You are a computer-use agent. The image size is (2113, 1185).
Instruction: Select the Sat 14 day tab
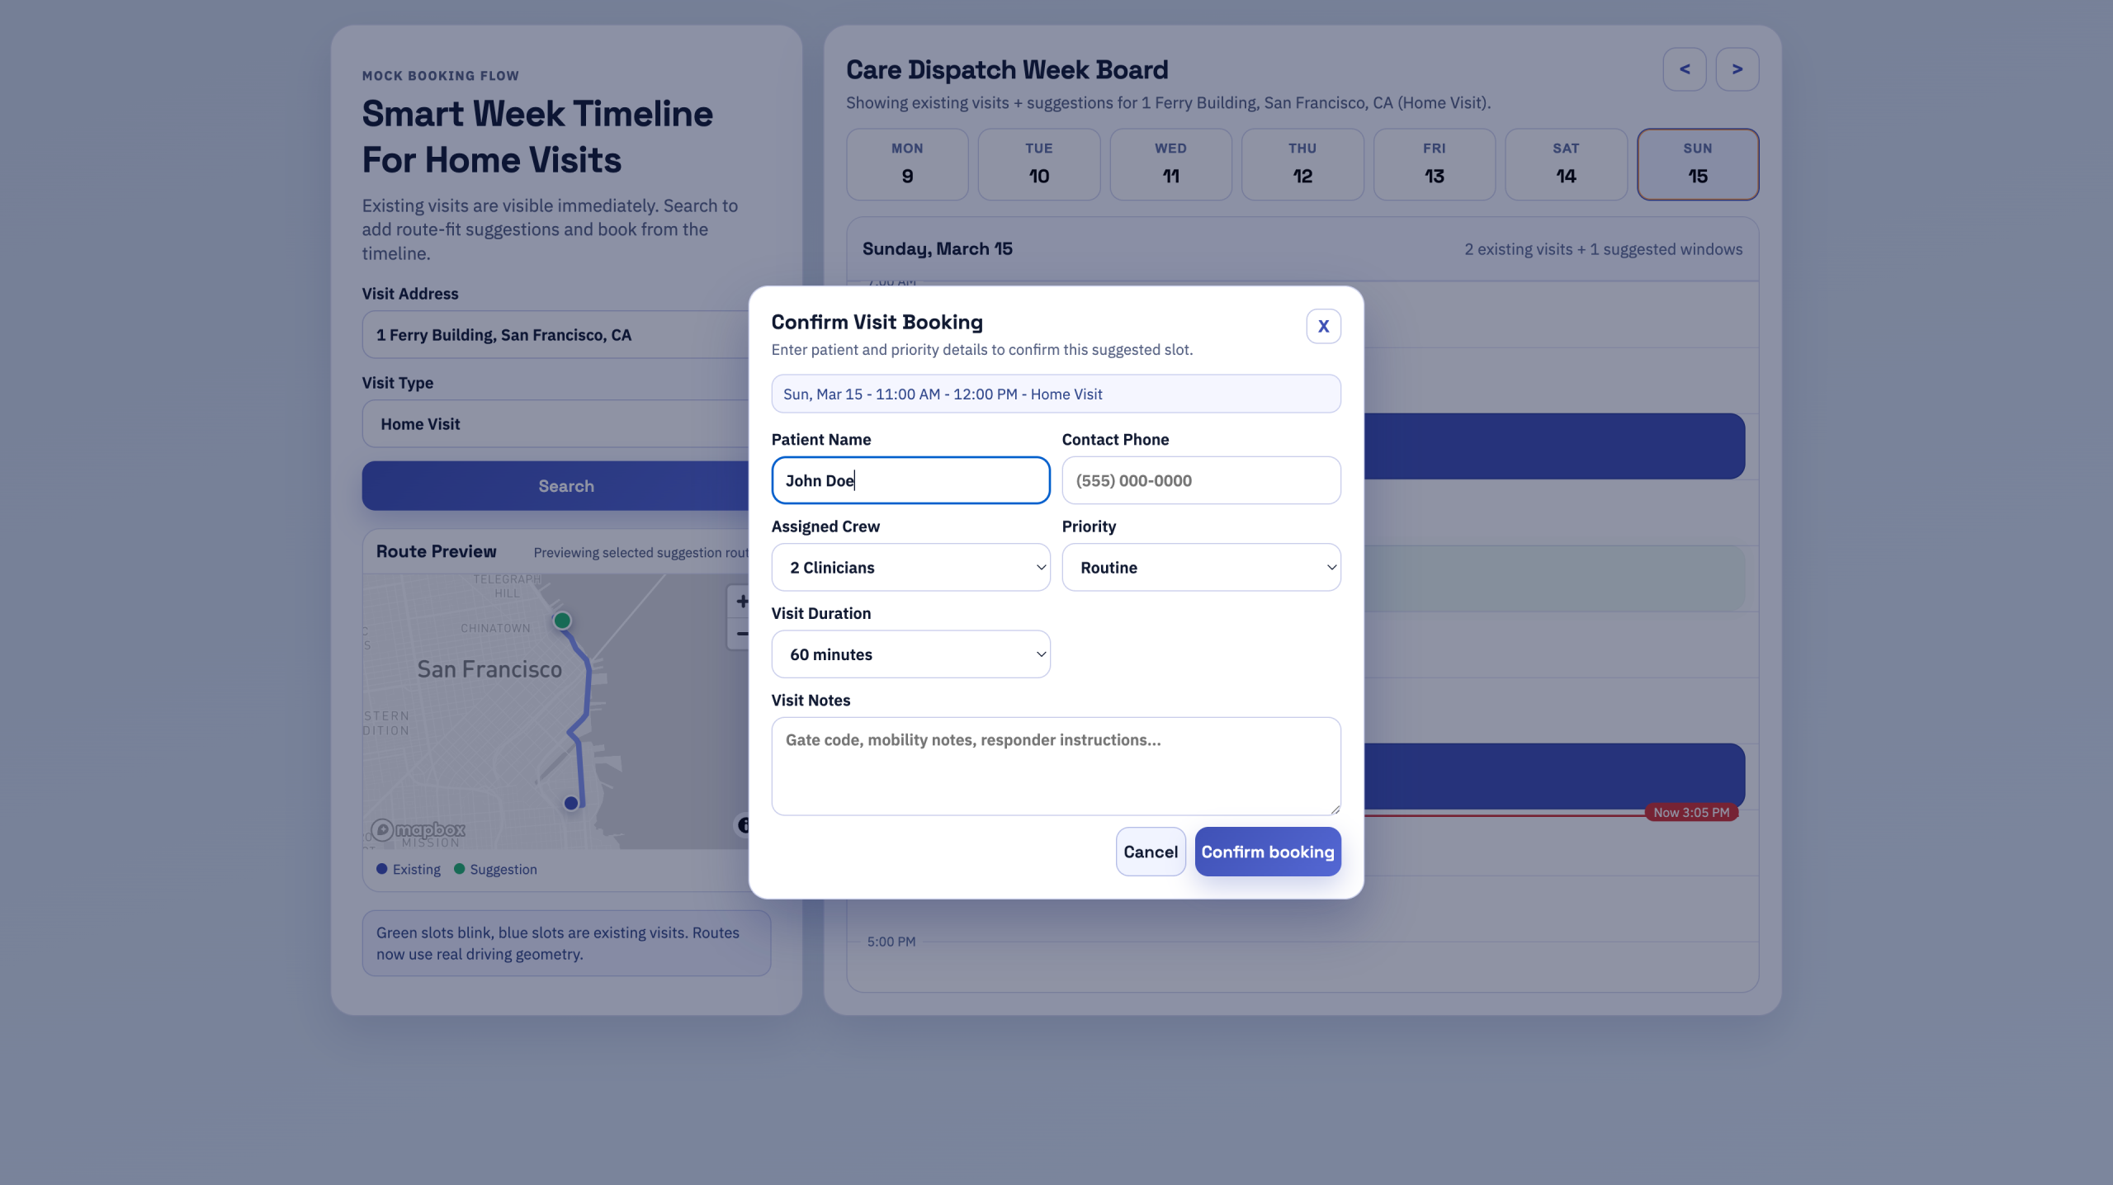pyautogui.click(x=1565, y=163)
